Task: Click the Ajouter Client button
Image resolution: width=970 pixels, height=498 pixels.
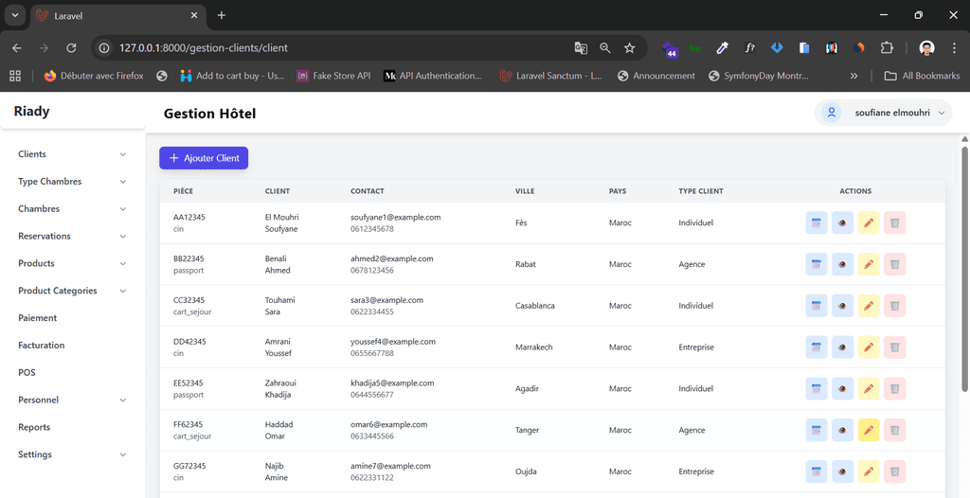Action: (x=204, y=158)
